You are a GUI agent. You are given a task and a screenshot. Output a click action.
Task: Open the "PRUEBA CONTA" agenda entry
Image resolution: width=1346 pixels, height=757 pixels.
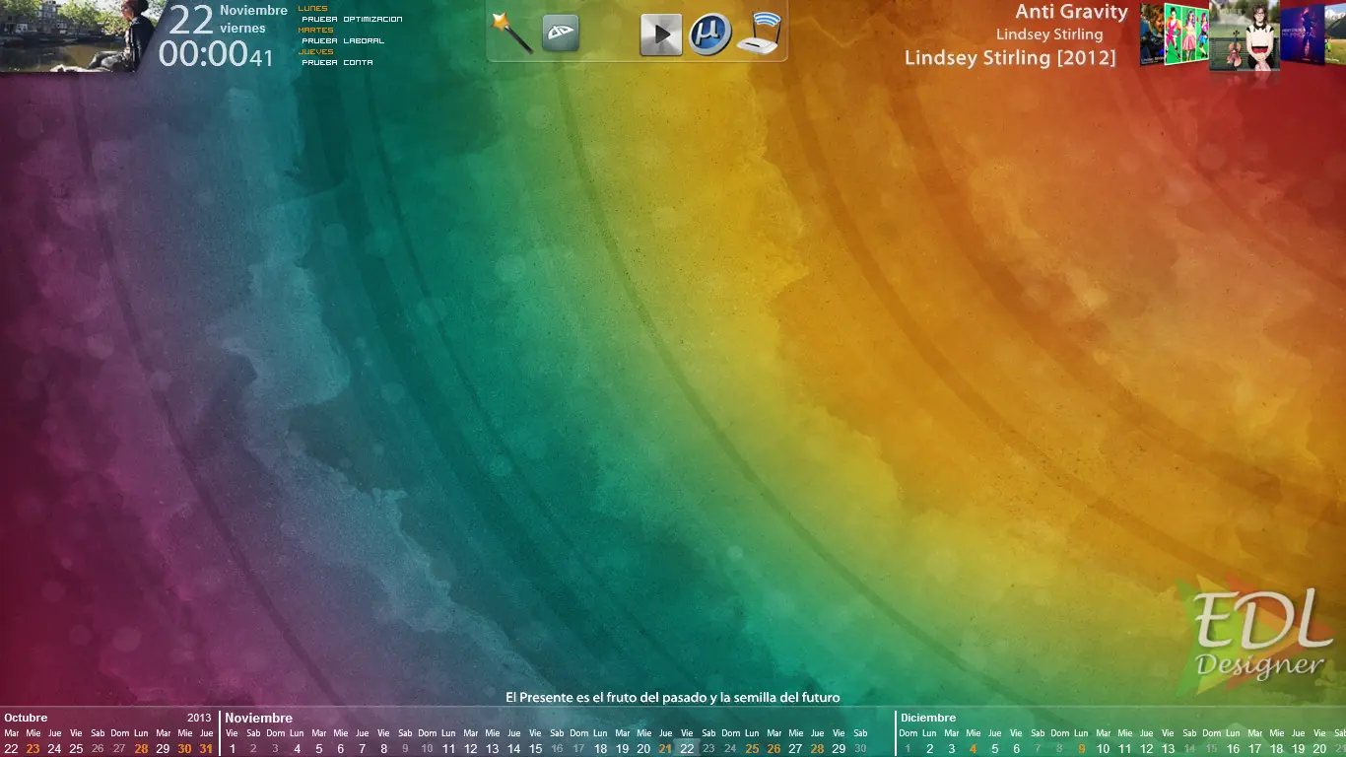coord(337,63)
